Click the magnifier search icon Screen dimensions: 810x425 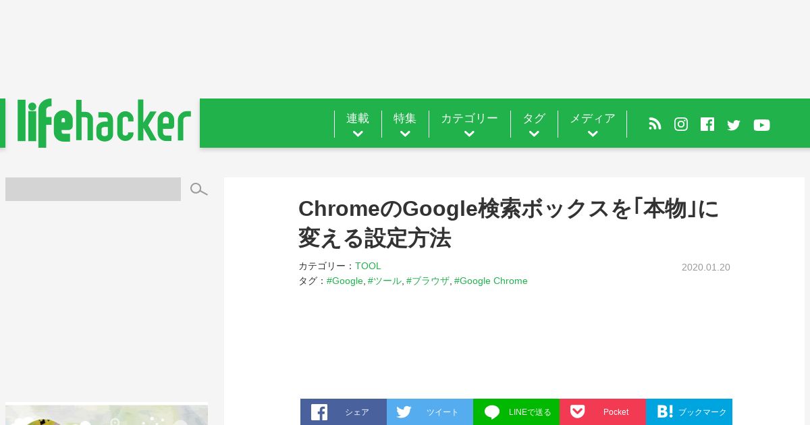tap(198, 189)
